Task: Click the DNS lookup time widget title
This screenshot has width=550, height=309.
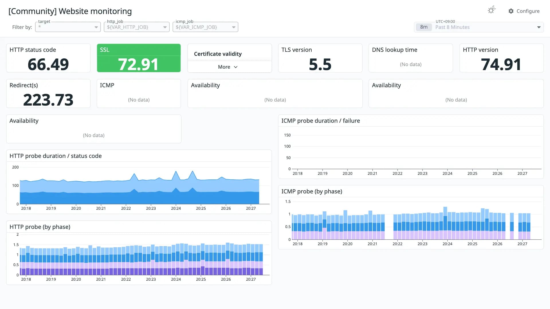Action: (x=394, y=50)
